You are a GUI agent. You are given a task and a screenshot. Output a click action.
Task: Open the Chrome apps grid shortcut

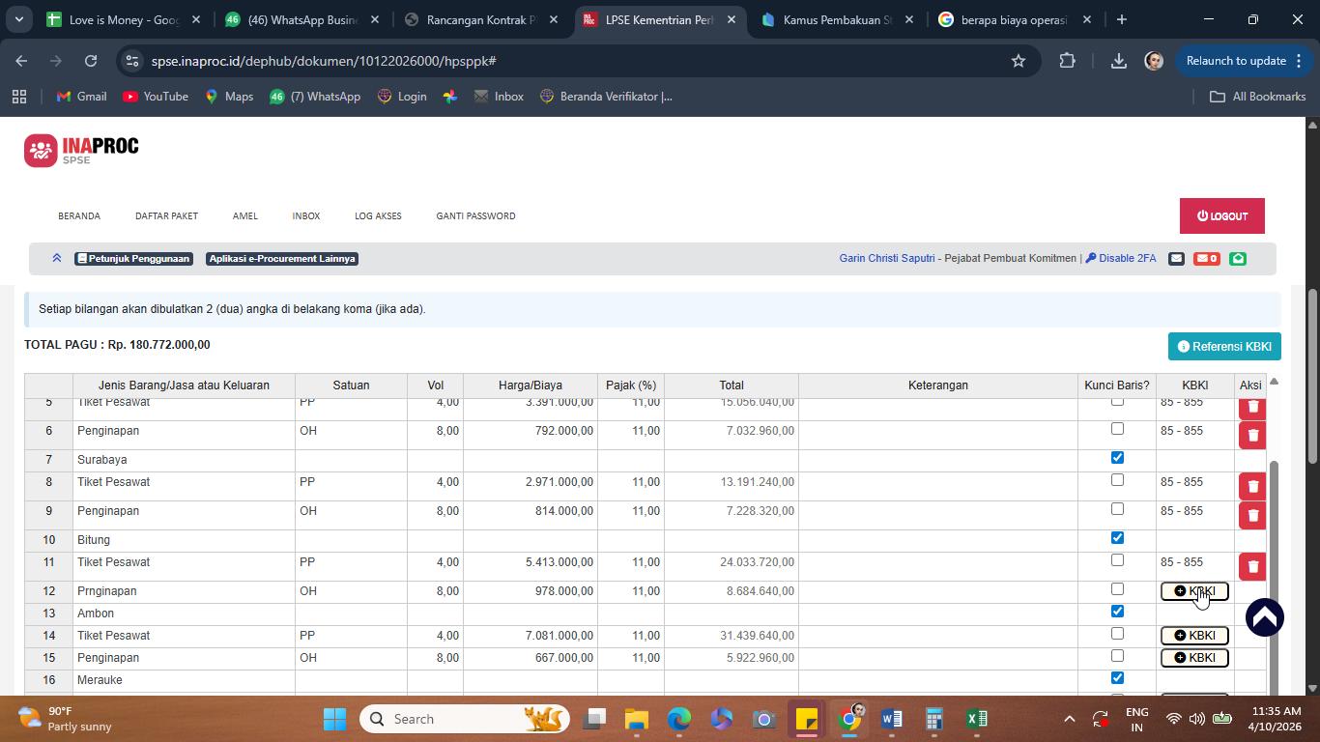[x=19, y=97]
